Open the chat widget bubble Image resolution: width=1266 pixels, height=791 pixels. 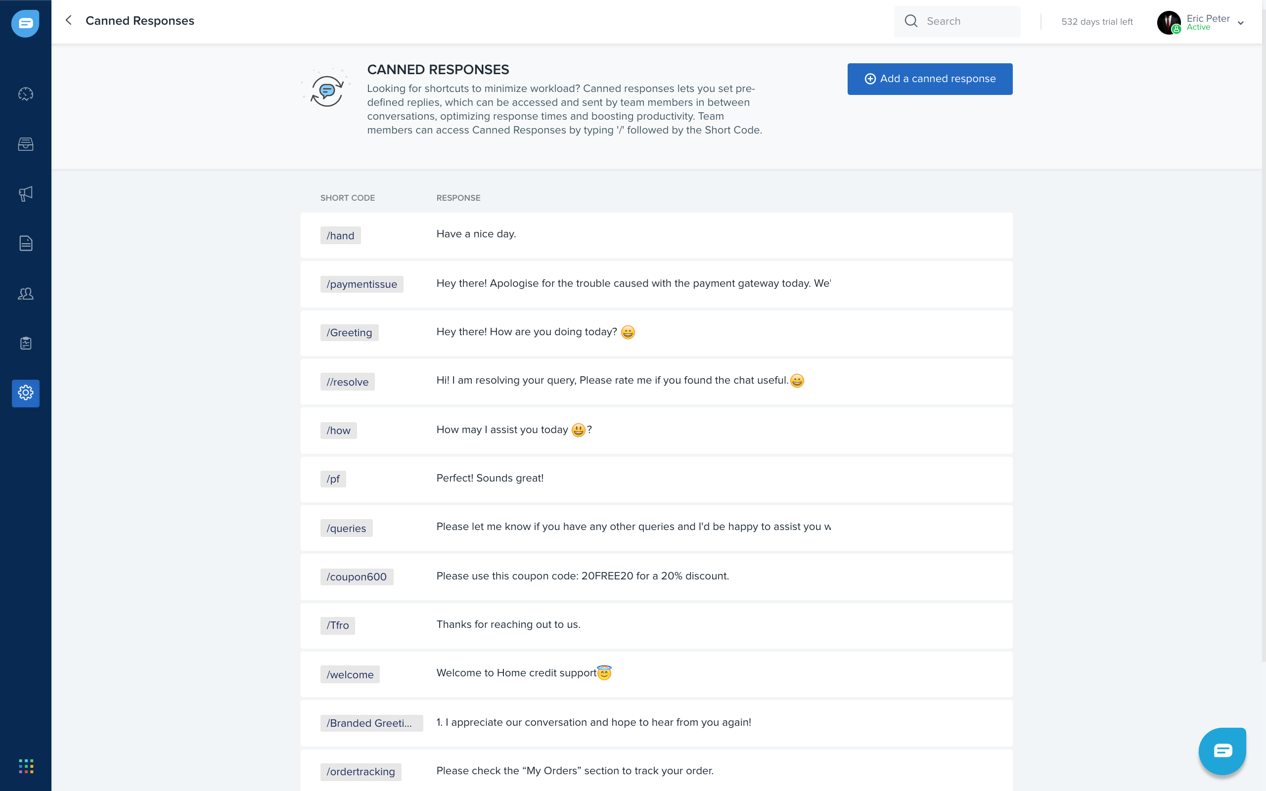pos(1223,751)
